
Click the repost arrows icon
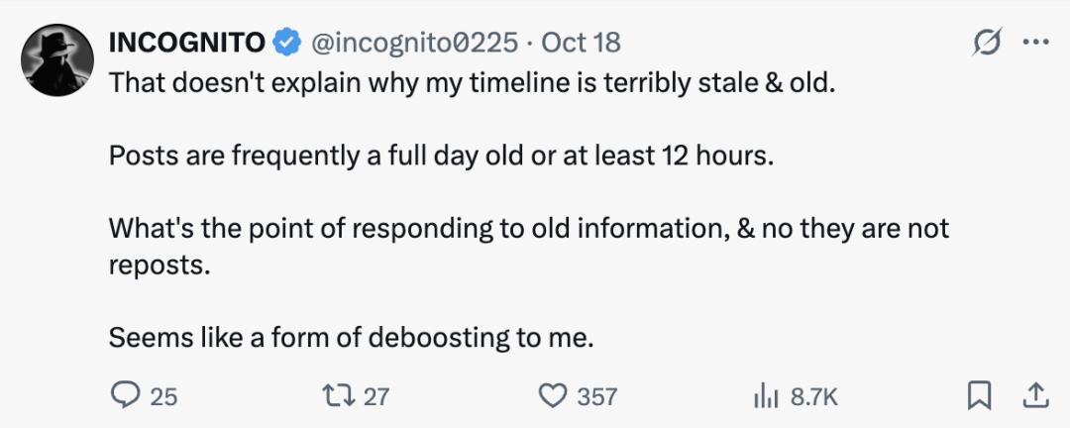[339, 396]
